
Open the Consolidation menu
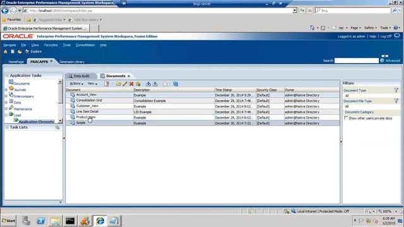click(x=85, y=45)
